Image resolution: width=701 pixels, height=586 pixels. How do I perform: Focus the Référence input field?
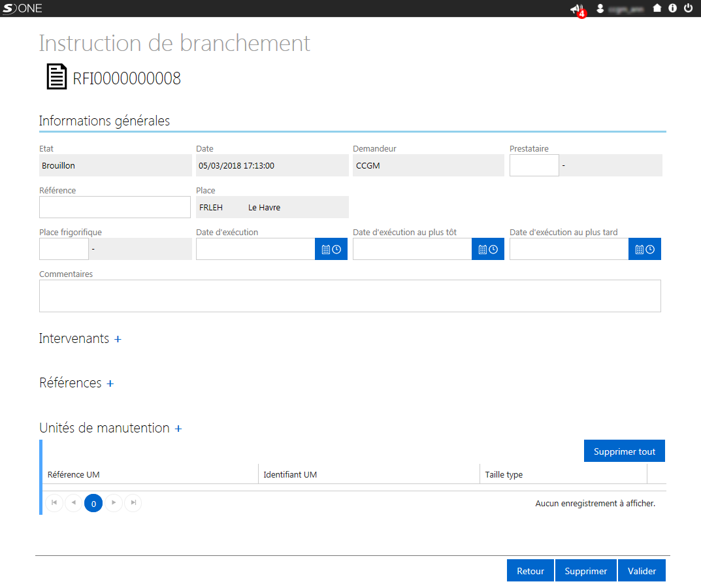click(x=115, y=207)
